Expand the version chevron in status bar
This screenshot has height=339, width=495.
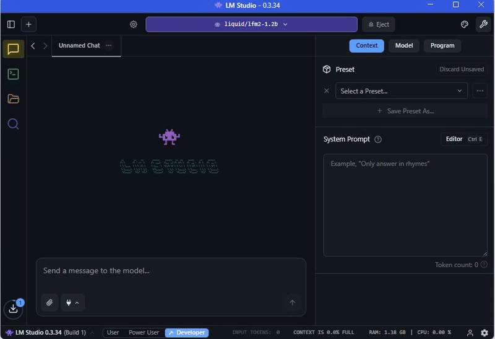[x=92, y=333]
